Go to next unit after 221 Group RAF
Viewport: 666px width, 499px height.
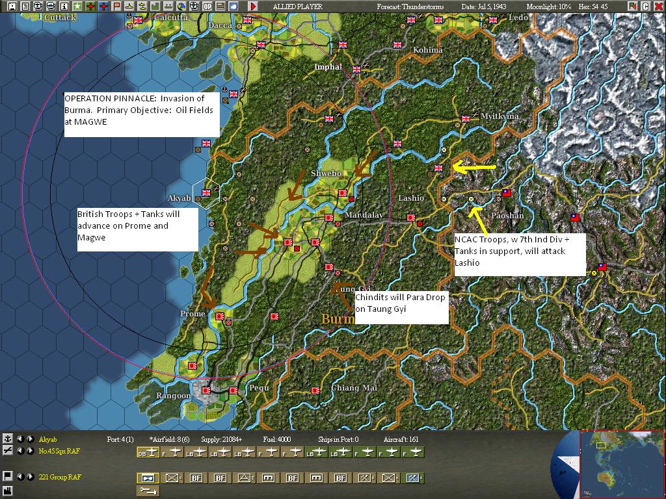[30, 476]
